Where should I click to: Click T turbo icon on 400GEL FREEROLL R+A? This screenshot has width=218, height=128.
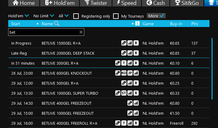pyautogui.click(x=124, y=123)
